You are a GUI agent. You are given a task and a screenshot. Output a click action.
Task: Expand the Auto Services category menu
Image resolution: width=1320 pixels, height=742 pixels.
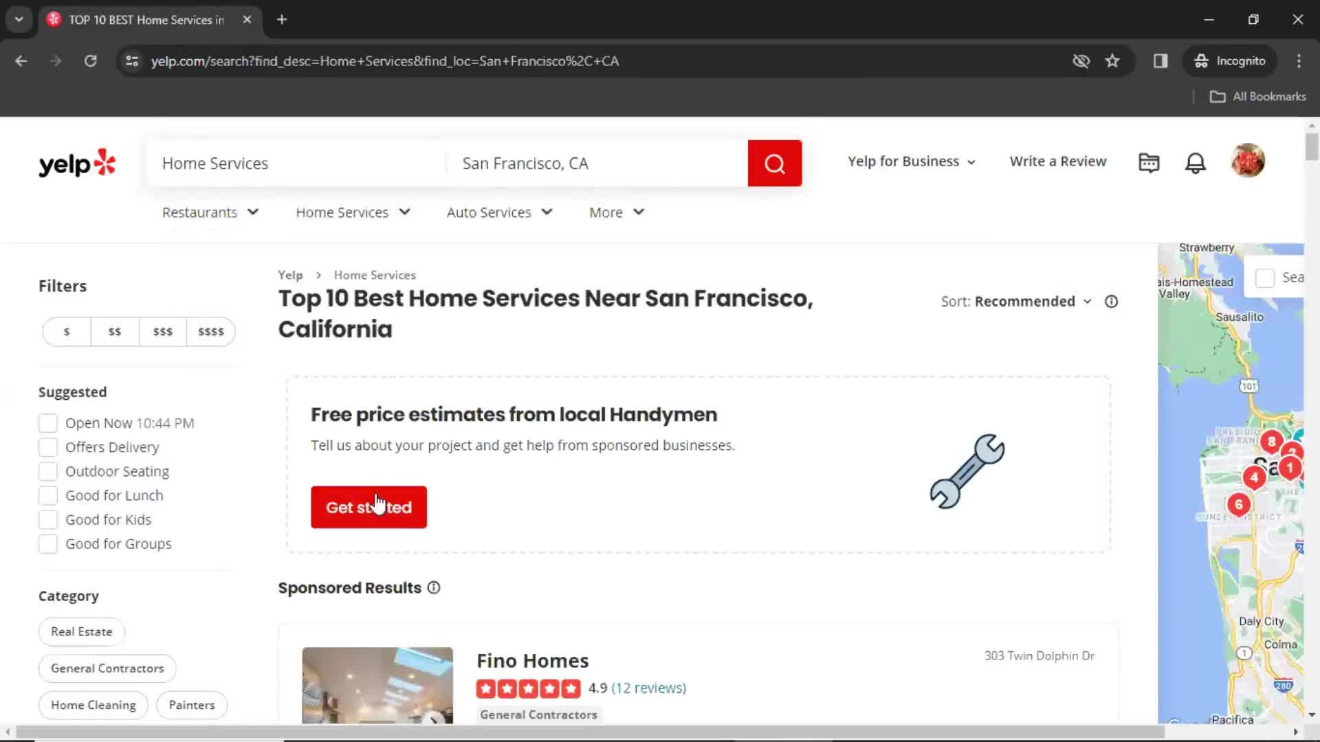pyautogui.click(x=500, y=212)
